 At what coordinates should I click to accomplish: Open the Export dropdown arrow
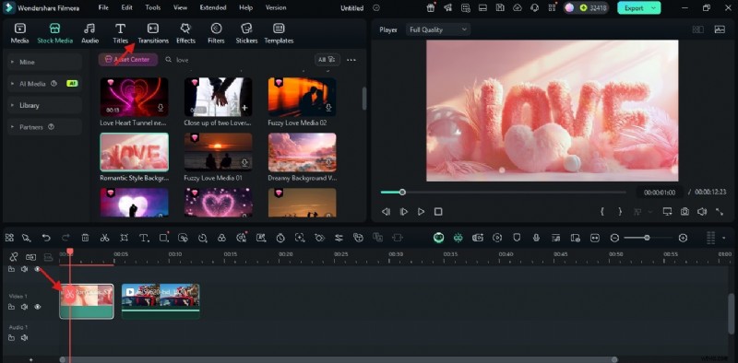(x=654, y=8)
